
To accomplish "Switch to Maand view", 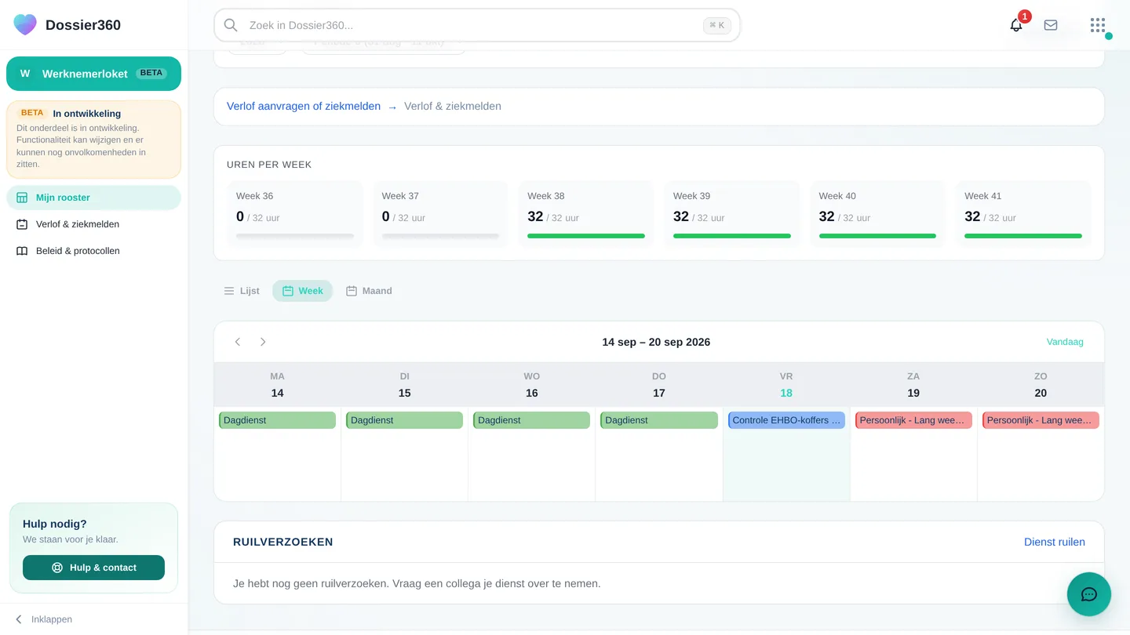I will 369,291.
